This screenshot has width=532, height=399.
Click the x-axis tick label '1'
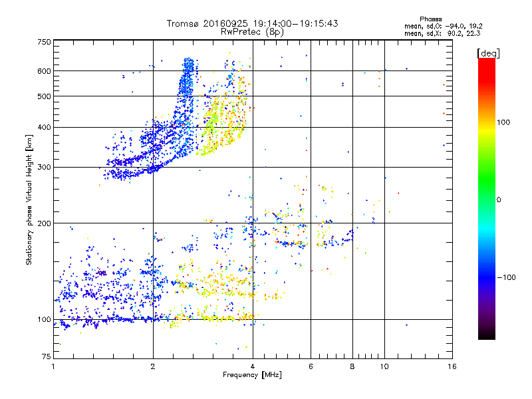coord(53,366)
